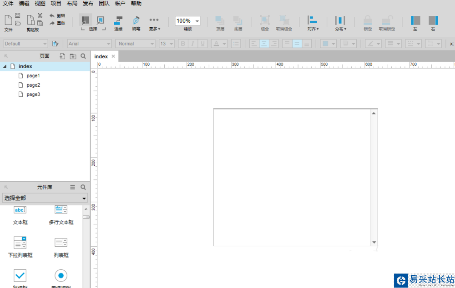455x288 pixels.
Task: Open the distribute 分布 dropdown
Action: 340,23
